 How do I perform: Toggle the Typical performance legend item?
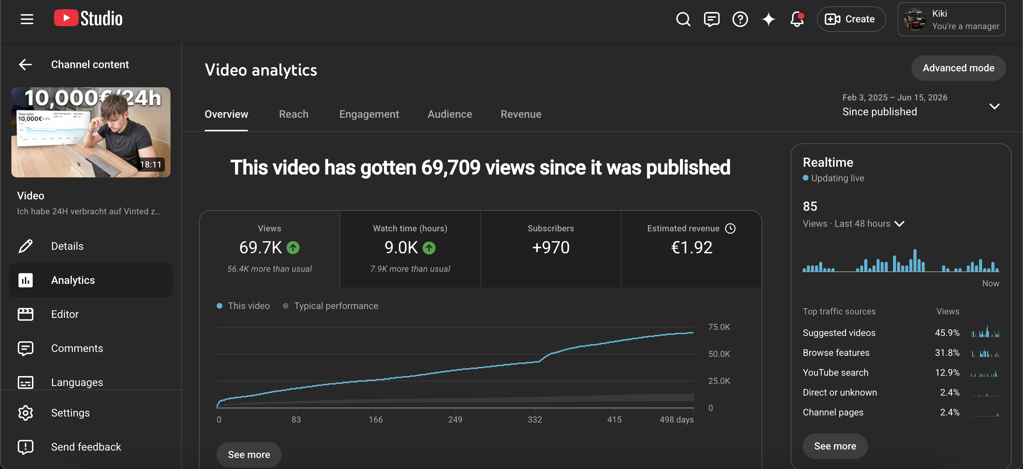(330, 306)
